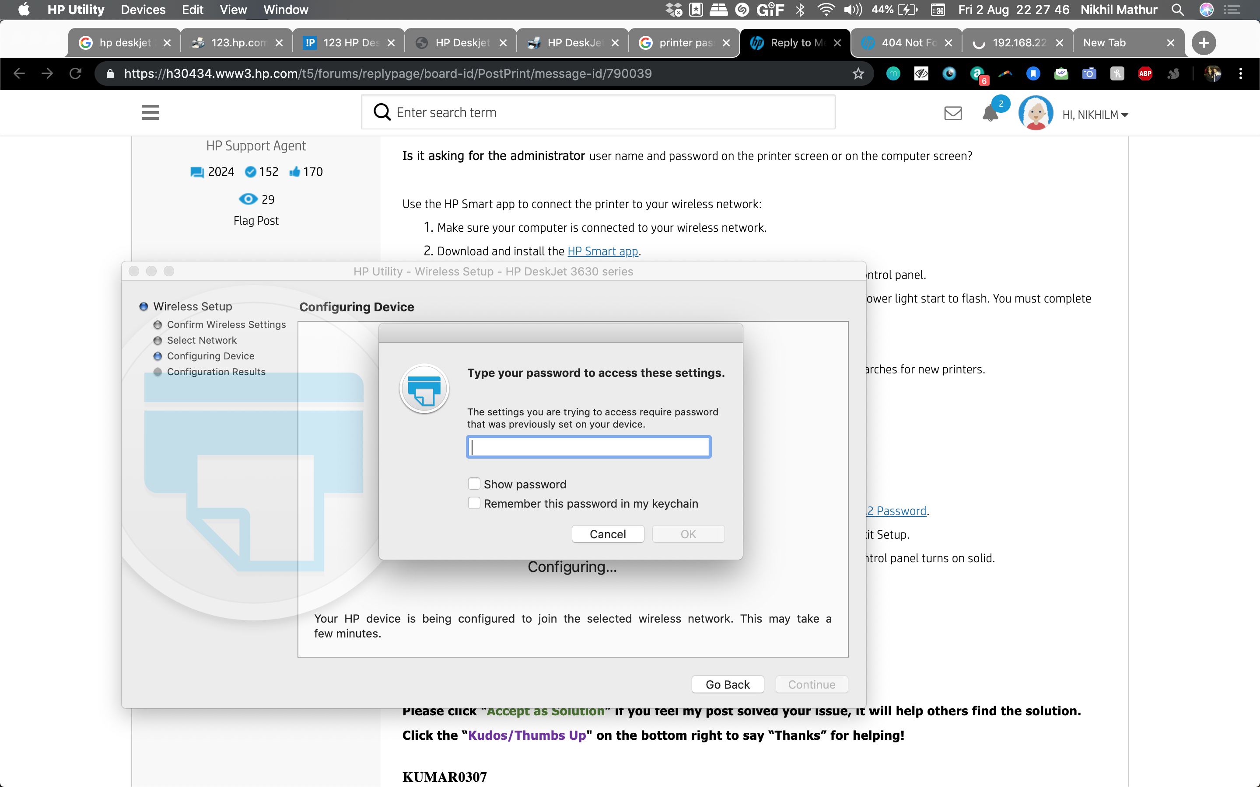Open Dropbox from the menu bar
The image size is (1260, 787).
tap(674, 10)
